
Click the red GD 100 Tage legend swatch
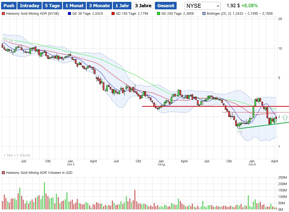click(113, 13)
